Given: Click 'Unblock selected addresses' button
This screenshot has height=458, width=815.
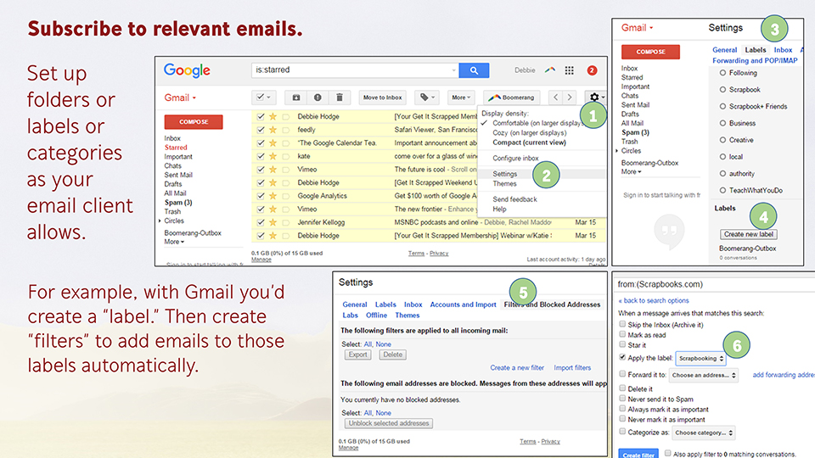Looking at the screenshot, I should pyautogui.click(x=388, y=423).
